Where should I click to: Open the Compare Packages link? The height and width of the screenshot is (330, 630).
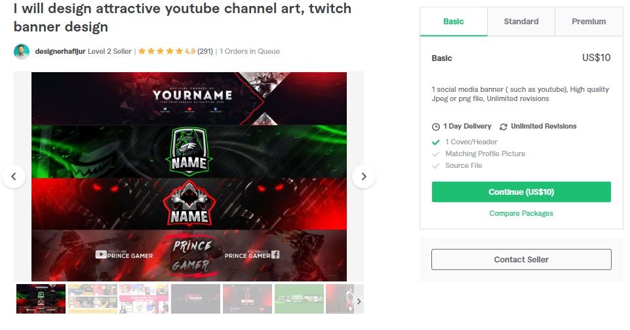521,213
